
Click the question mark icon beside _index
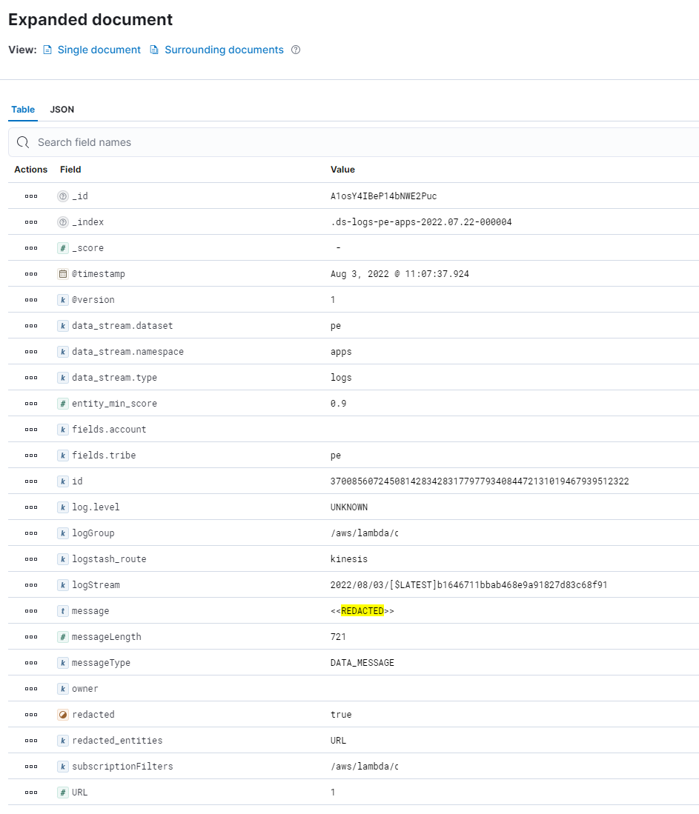[x=63, y=221]
